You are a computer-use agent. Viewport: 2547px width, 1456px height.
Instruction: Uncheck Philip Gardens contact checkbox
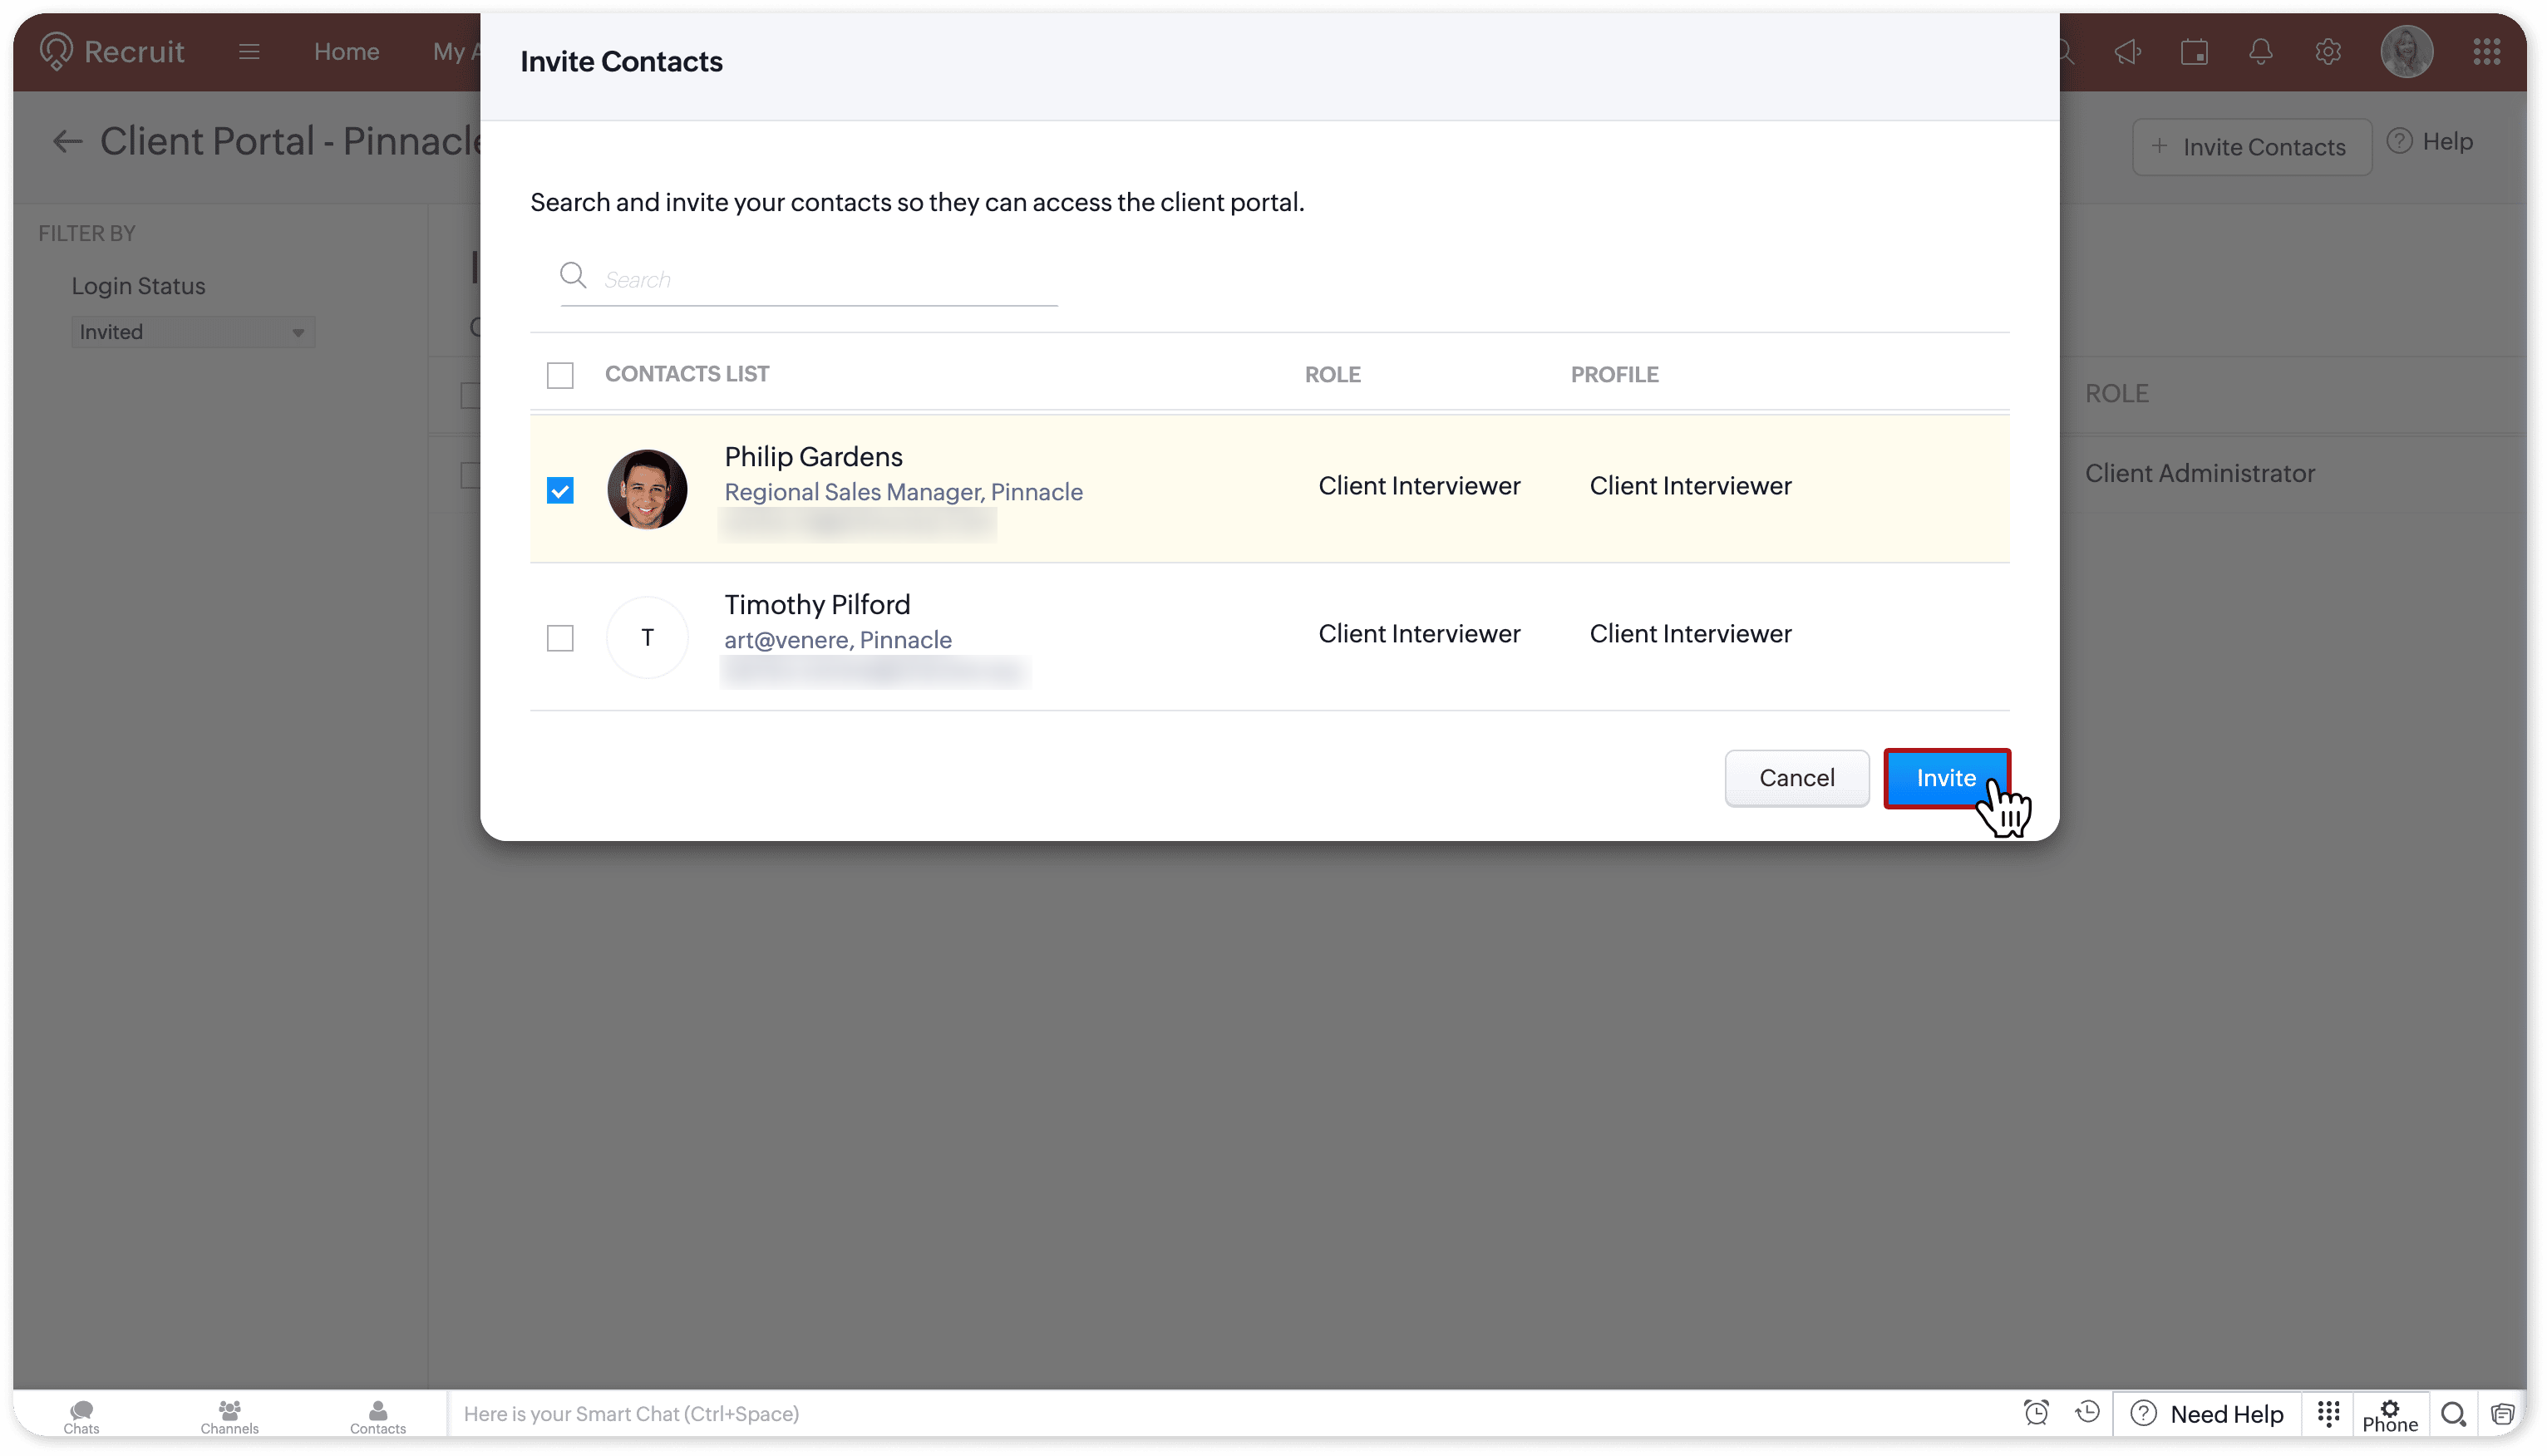pos(560,491)
